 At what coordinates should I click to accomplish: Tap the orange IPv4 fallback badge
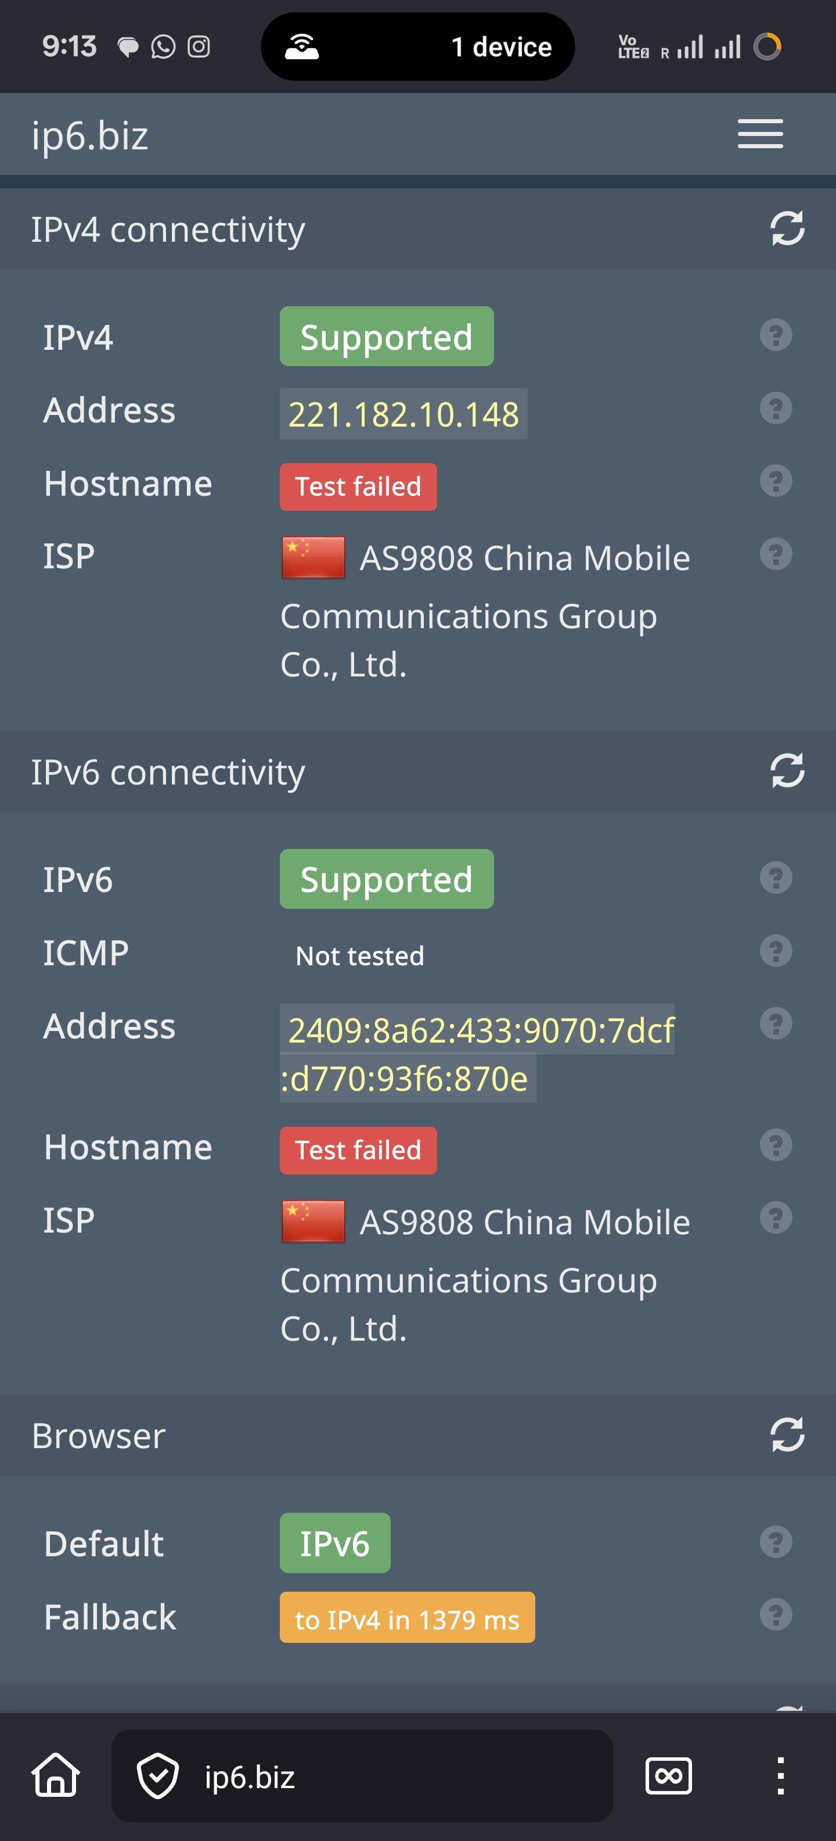click(407, 1618)
